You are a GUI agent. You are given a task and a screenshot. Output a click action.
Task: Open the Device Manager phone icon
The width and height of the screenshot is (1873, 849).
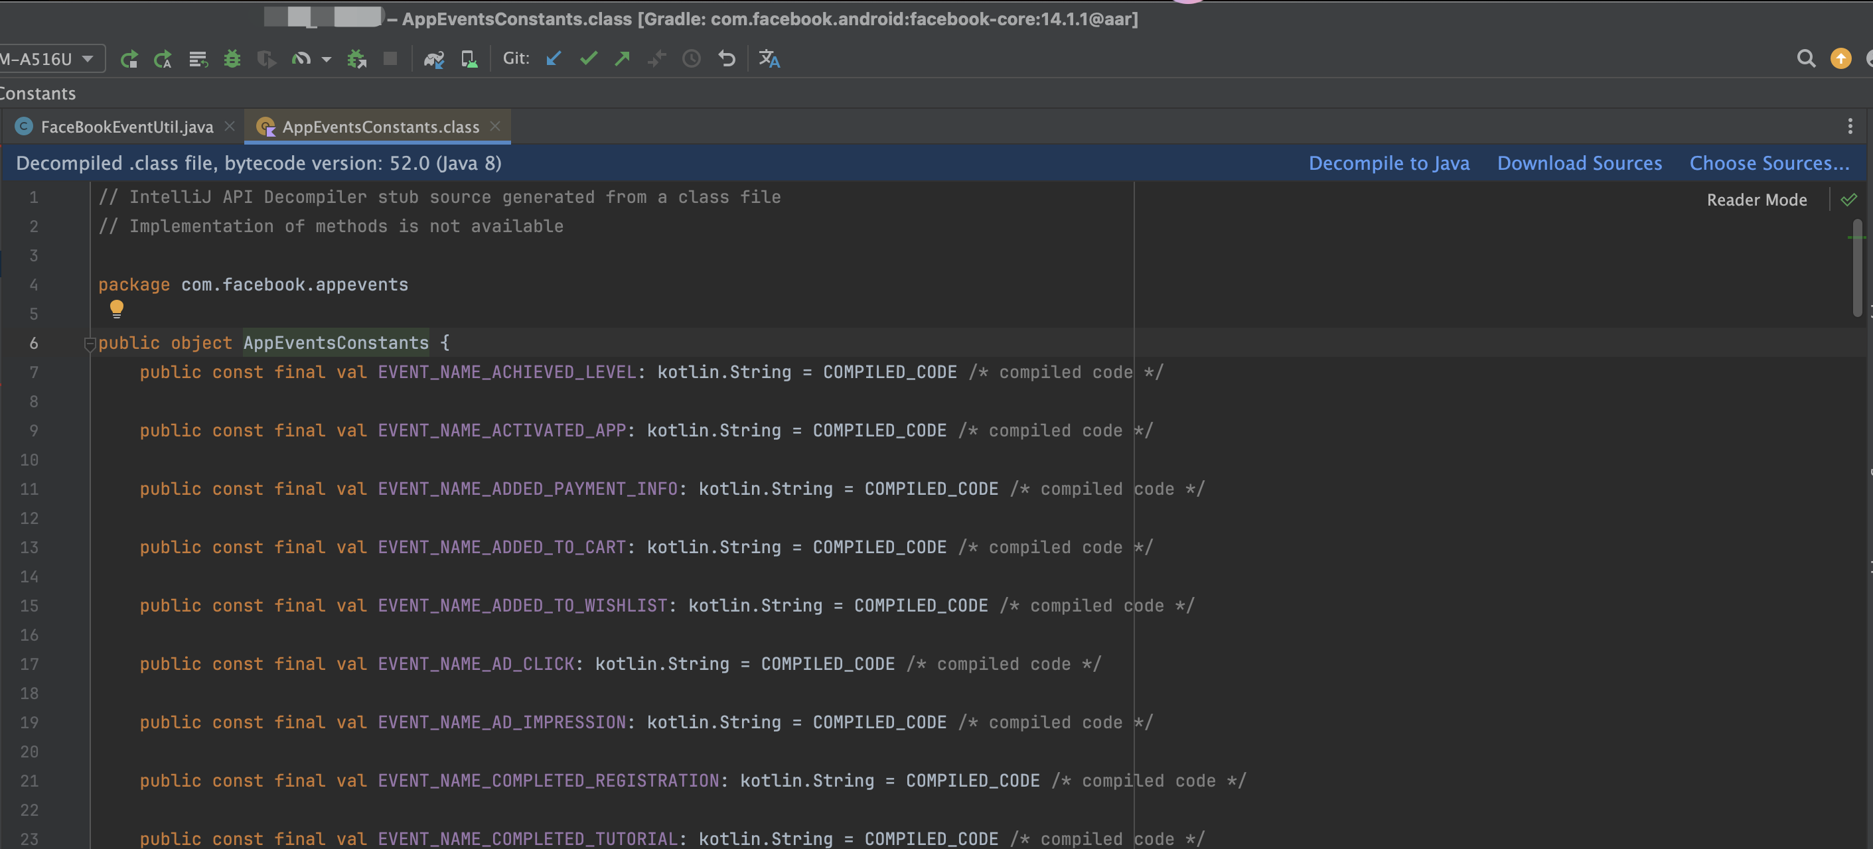point(469,59)
